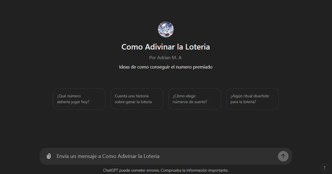Click para la lotería? text in fourth card
Screen dimensions: 332x174
[x=243, y=102]
